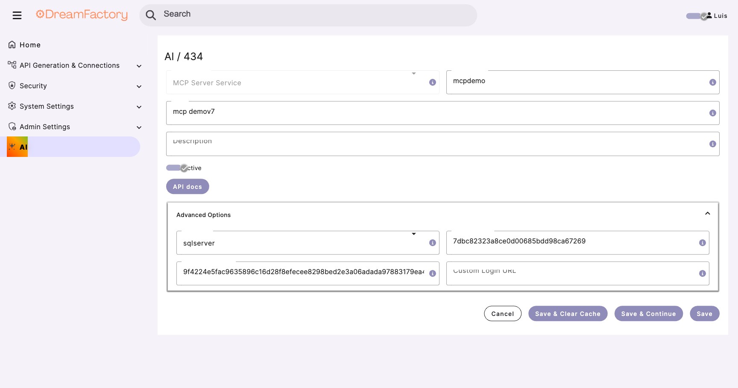Select the Home icon in sidebar
The width and height of the screenshot is (738, 388).
[x=12, y=44]
